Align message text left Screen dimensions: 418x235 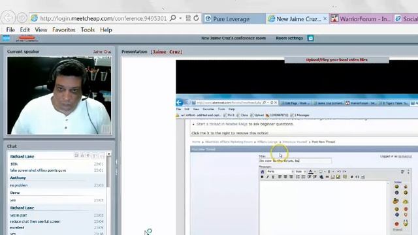coord(280,177)
